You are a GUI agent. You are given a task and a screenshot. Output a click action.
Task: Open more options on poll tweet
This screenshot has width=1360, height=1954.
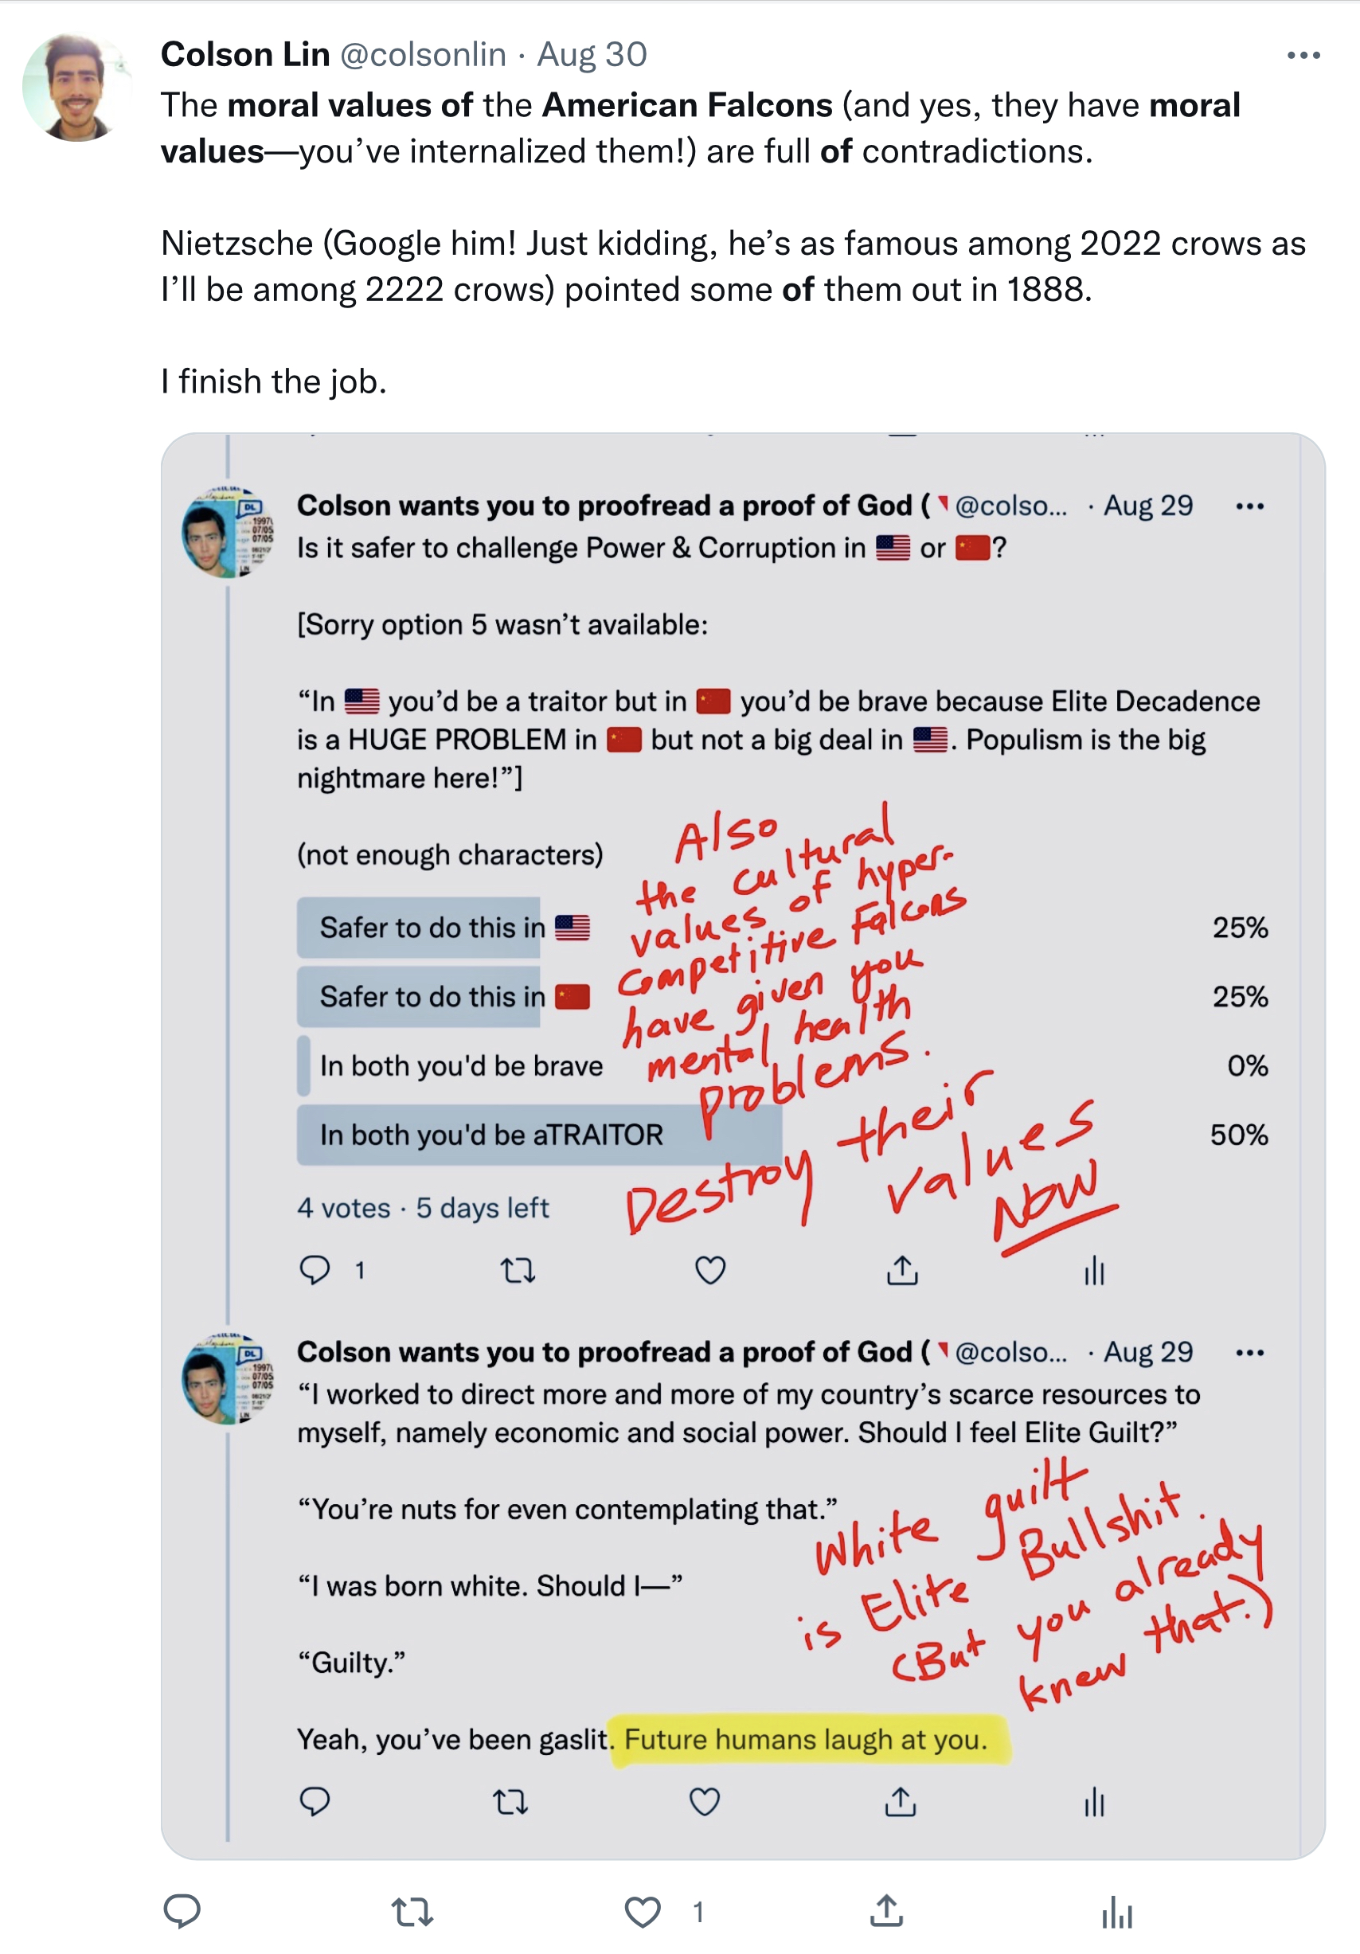click(1249, 506)
